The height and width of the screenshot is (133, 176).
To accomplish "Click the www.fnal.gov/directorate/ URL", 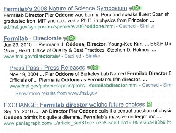I will [32, 56].
